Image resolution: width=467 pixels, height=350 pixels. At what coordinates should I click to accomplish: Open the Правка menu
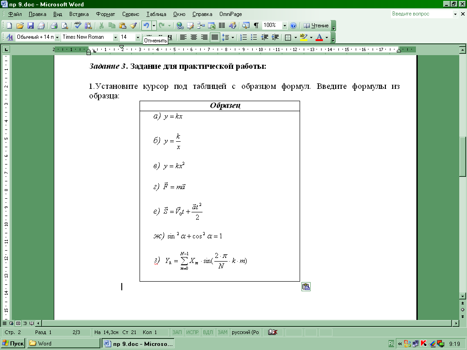pyautogui.click(x=37, y=14)
